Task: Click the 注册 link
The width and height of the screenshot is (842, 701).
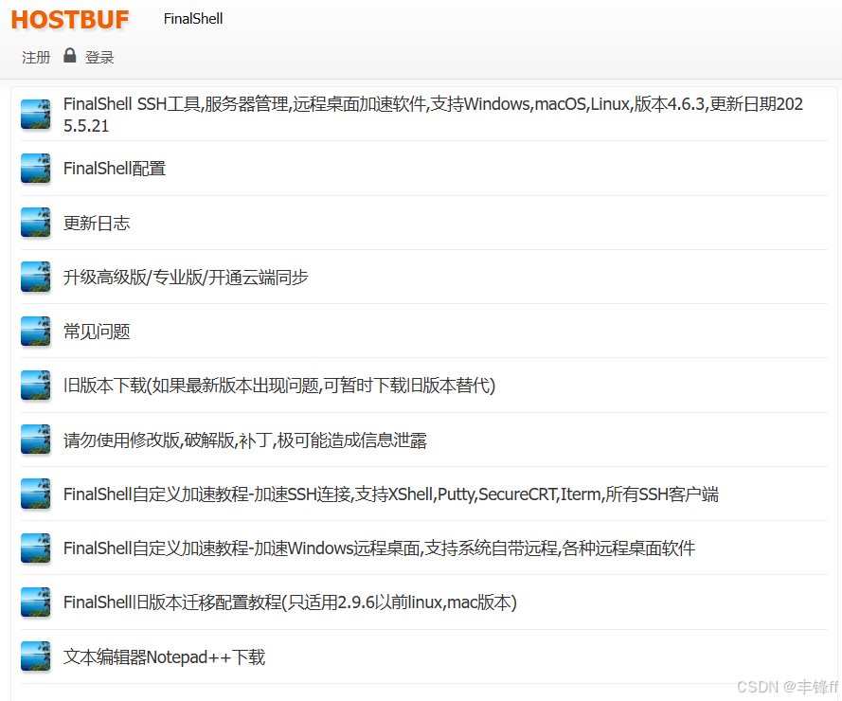Action: coord(36,57)
